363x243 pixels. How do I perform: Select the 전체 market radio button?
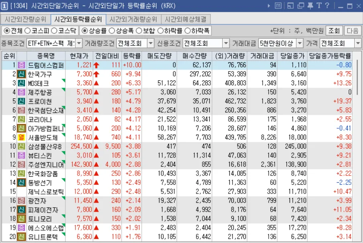point(7,31)
